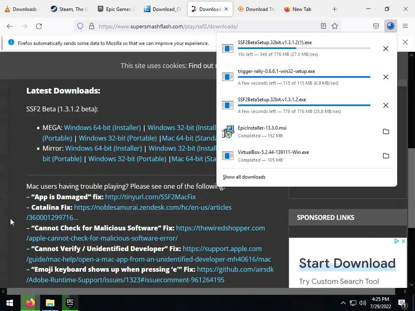Click the horizontal page scrollbar
Image resolution: width=415 pixels, height=311 pixels.
(201, 291)
